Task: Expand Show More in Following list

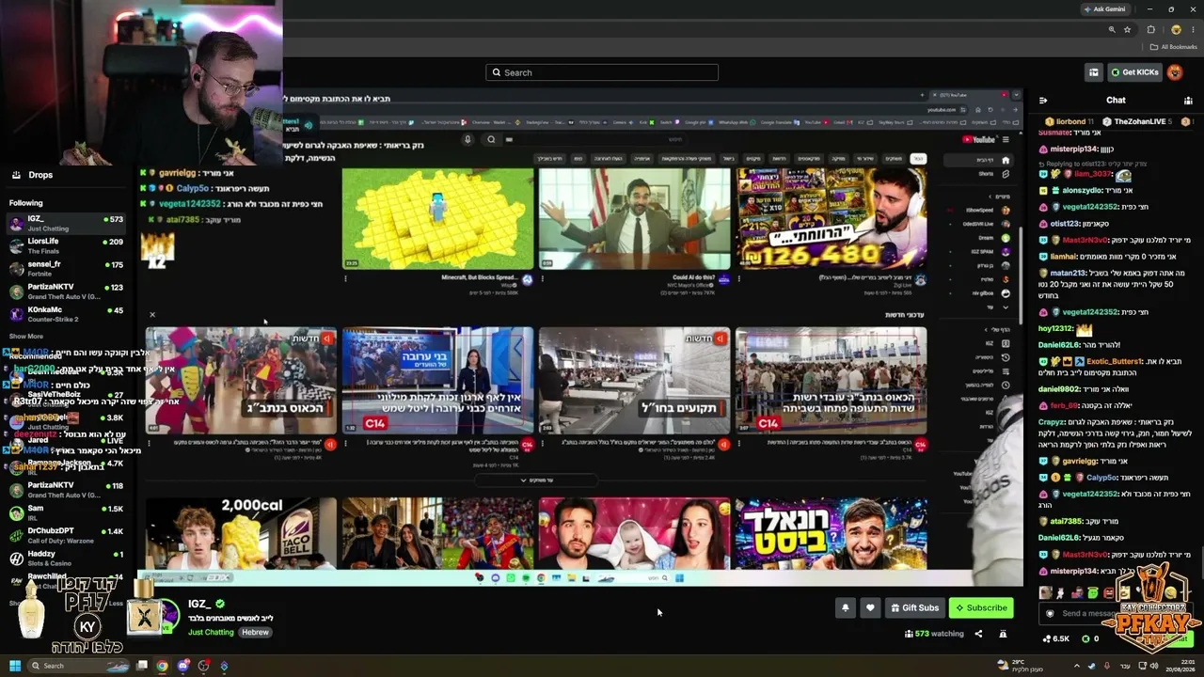Action: 26,336
